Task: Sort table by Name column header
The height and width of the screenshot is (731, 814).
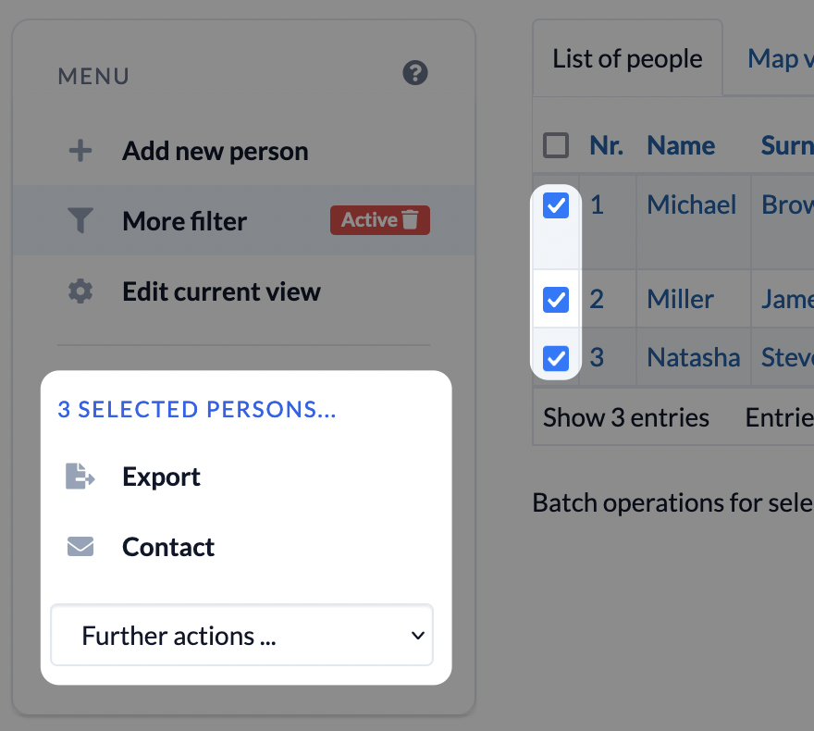Action: 681,145
